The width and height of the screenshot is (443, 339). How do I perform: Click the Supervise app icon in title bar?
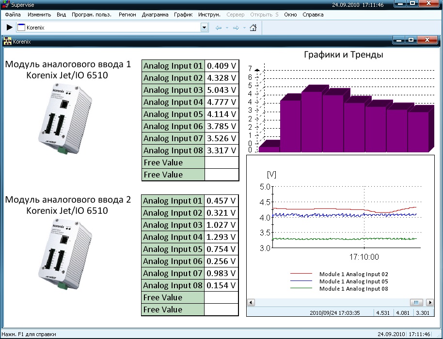[6, 4]
